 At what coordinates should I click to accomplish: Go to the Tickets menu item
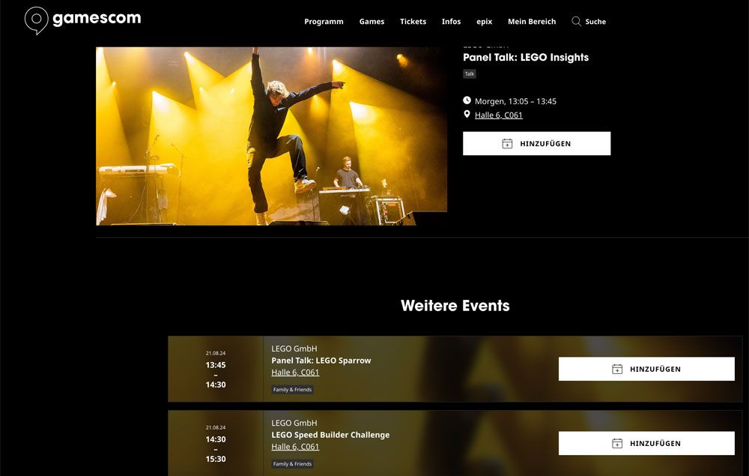tap(413, 22)
